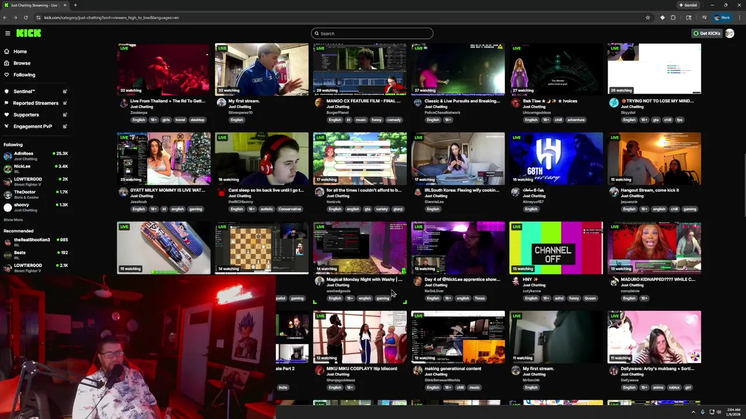Click the browser back arrow

click(6, 17)
